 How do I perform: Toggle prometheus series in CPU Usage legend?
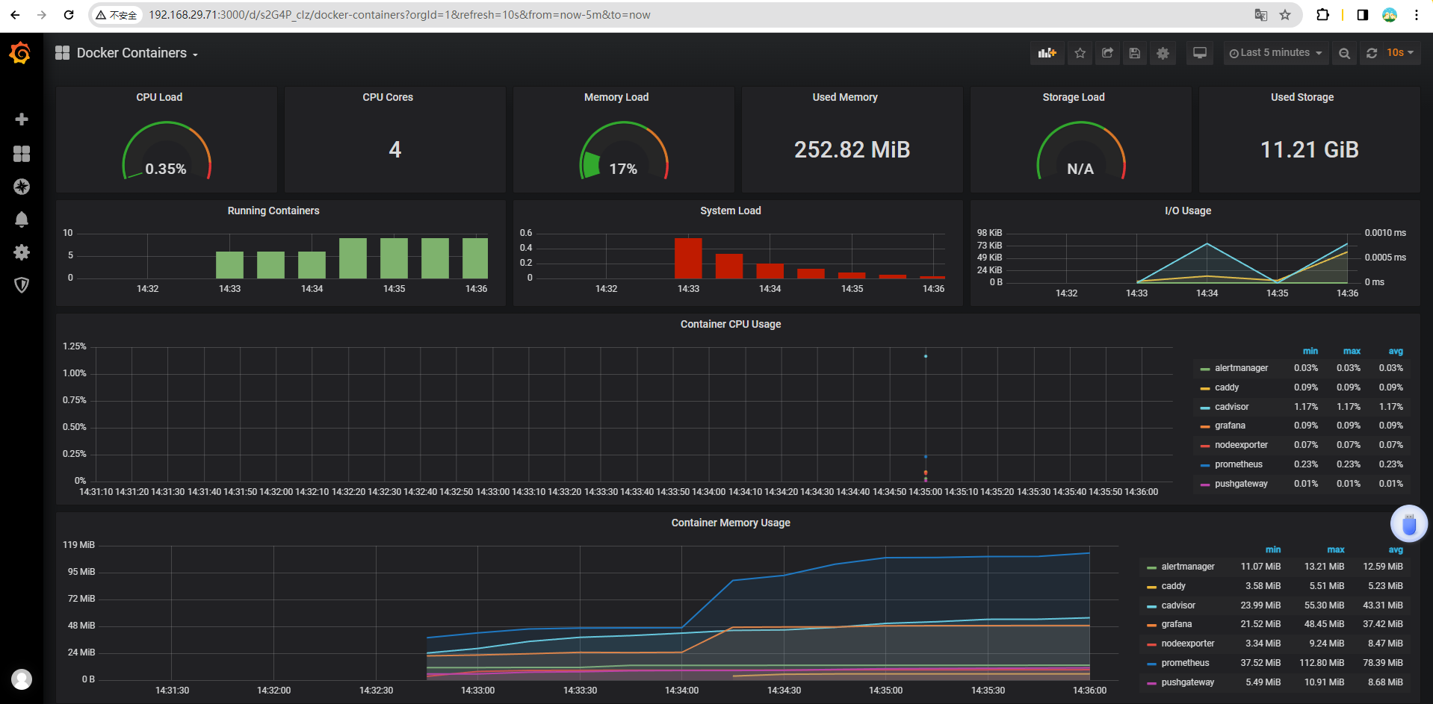point(1238,464)
